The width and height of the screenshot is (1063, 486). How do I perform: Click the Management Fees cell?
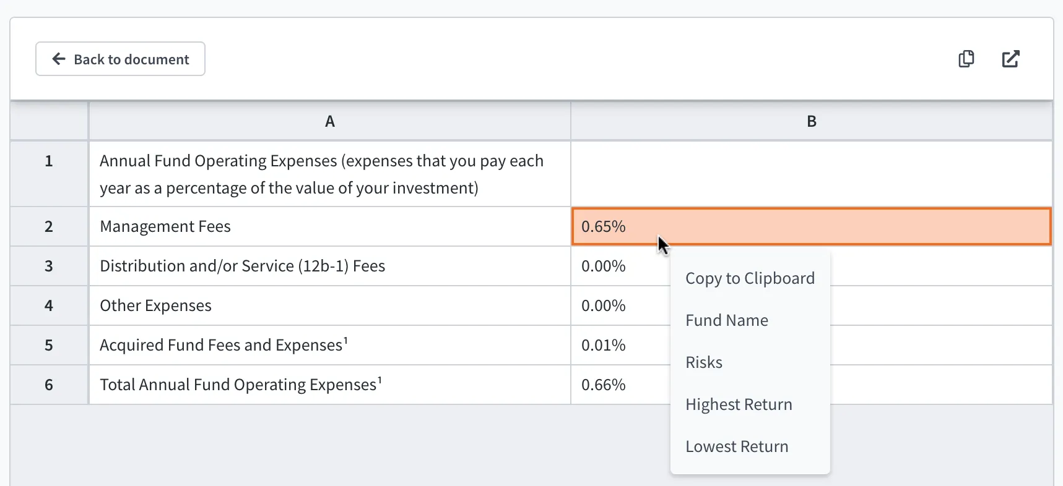tap(330, 226)
